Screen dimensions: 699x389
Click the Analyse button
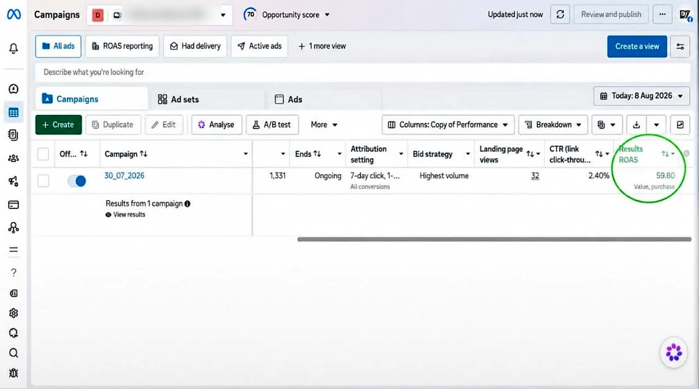(217, 125)
